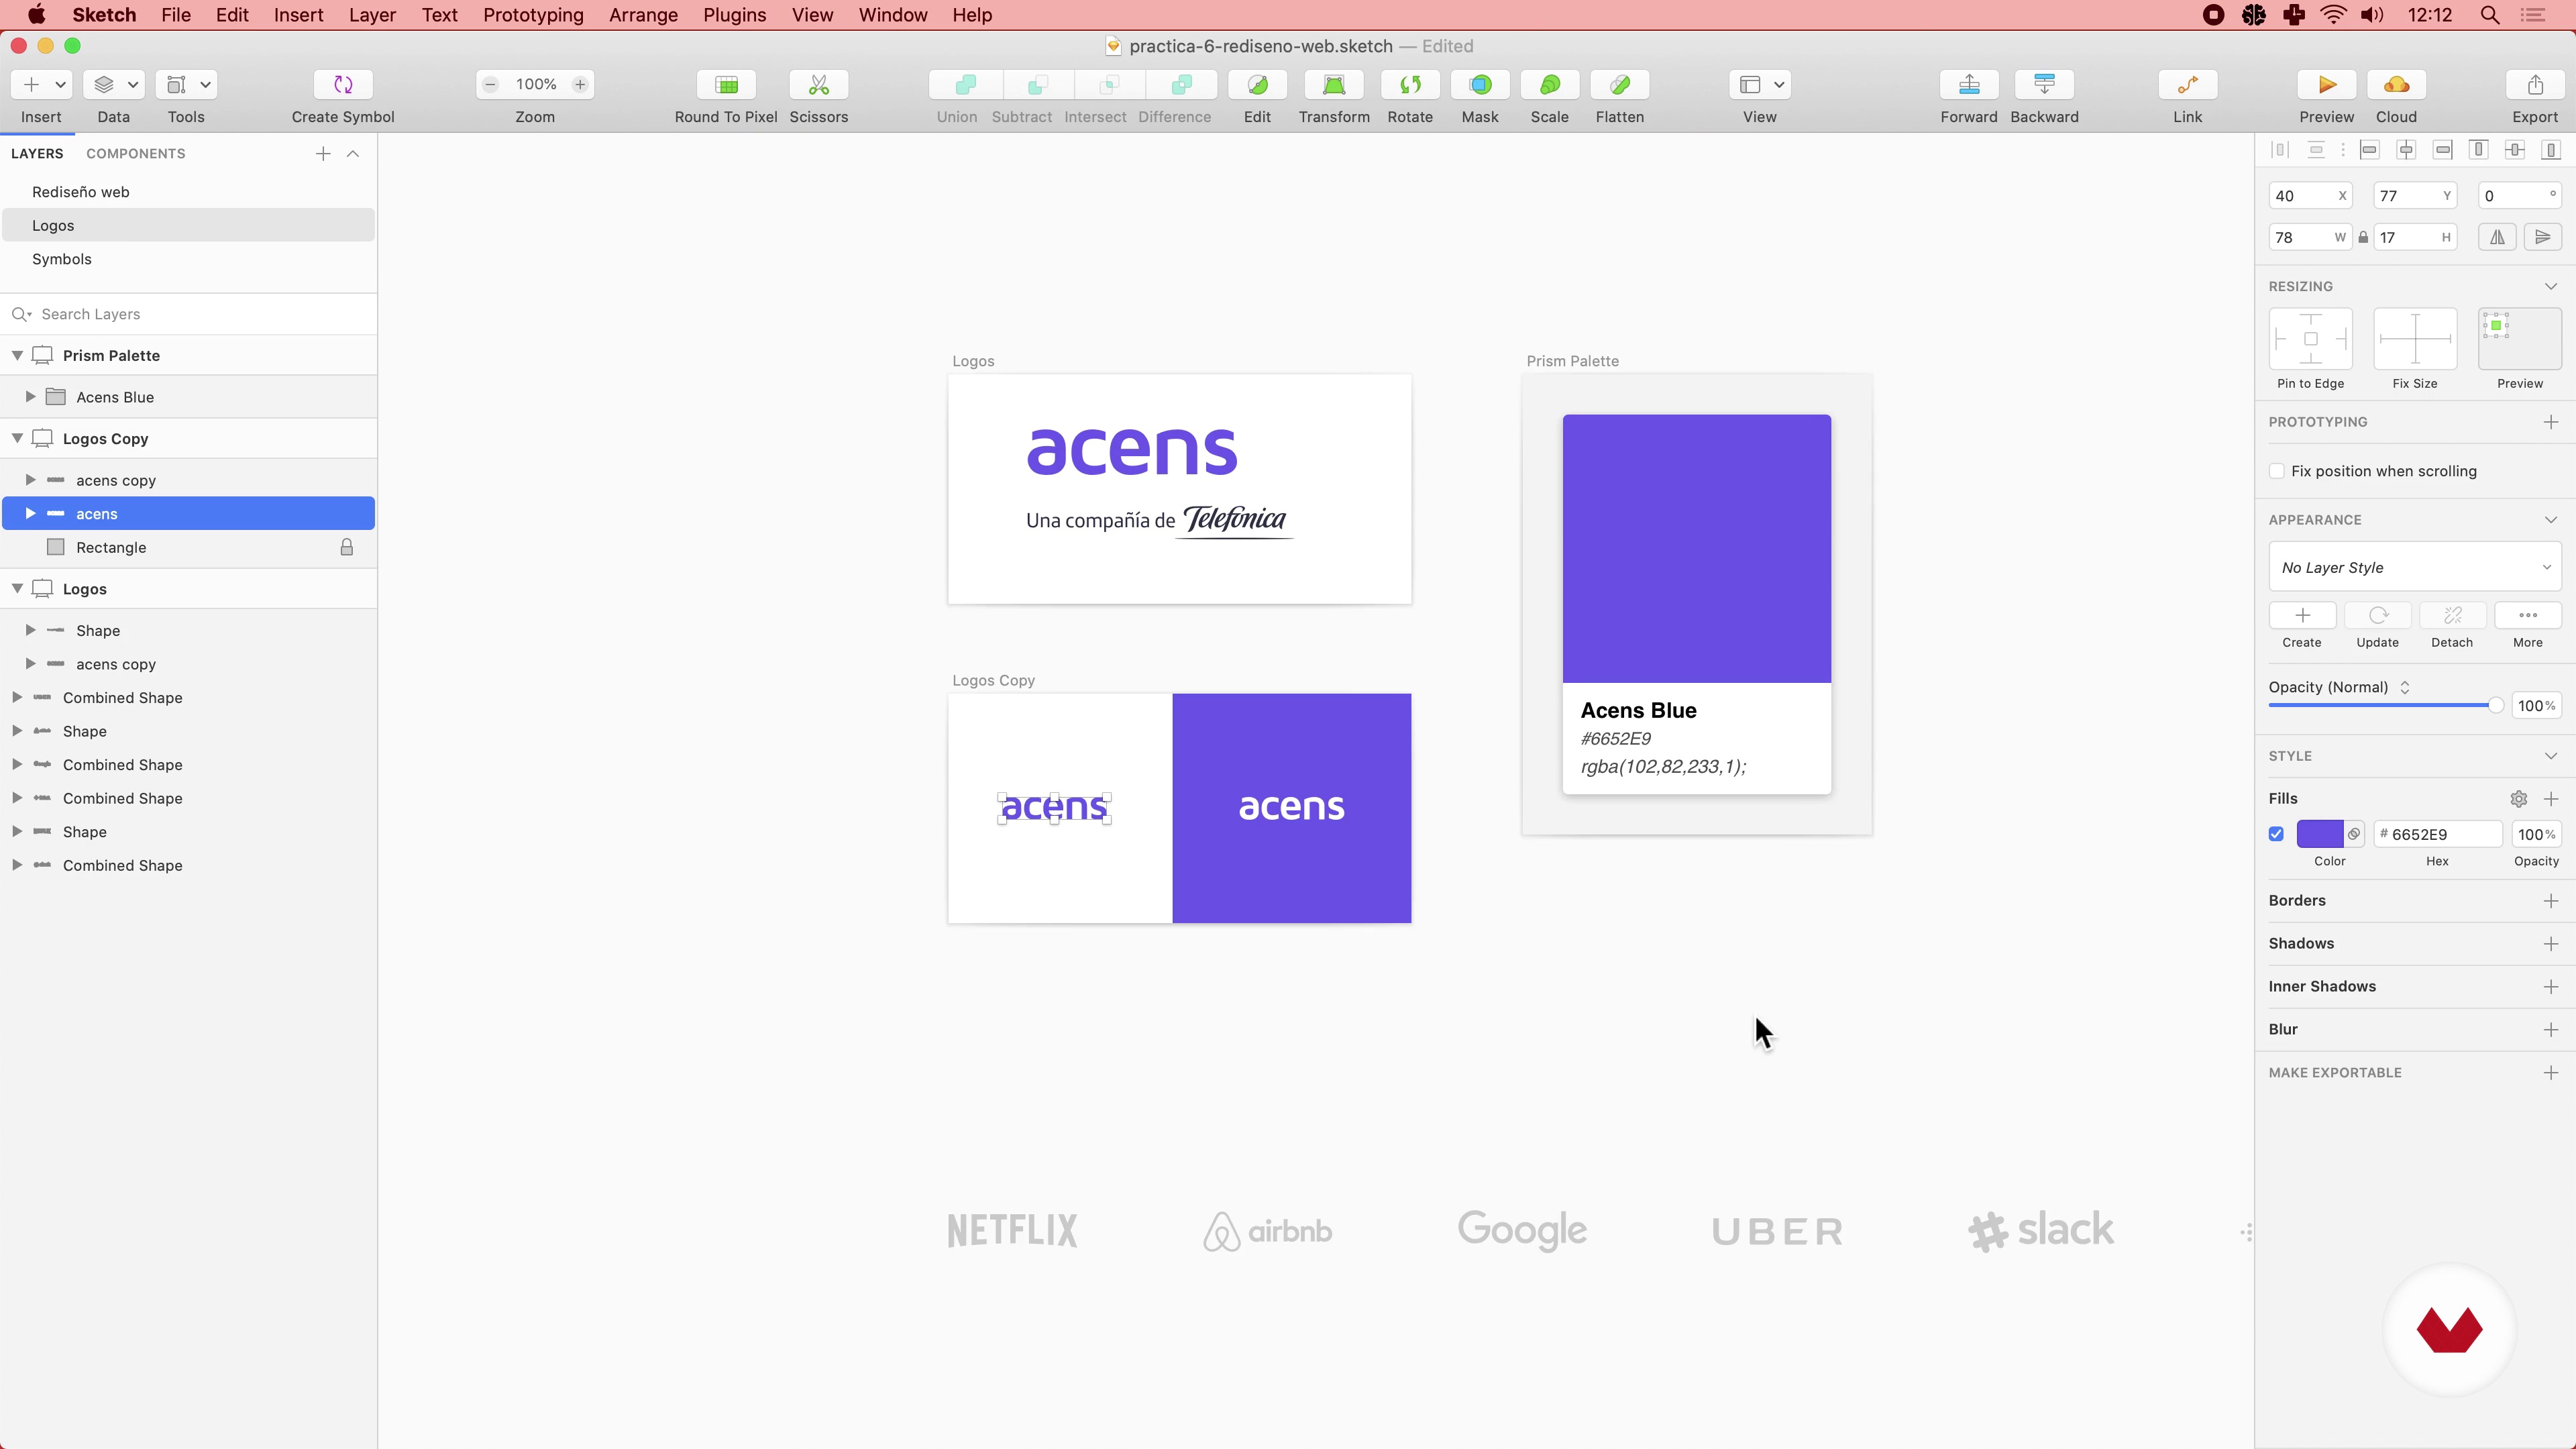Select the Pin to Edge resizing control
The height and width of the screenshot is (1449, 2576).
[2310, 339]
